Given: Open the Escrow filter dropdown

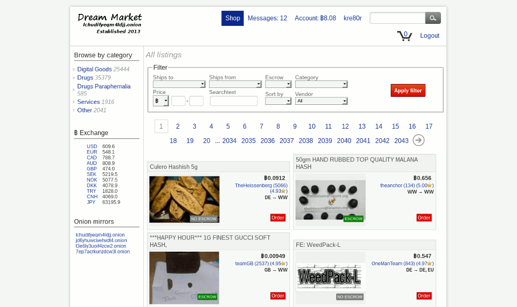Looking at the screenshot, I should pos(278,84).
